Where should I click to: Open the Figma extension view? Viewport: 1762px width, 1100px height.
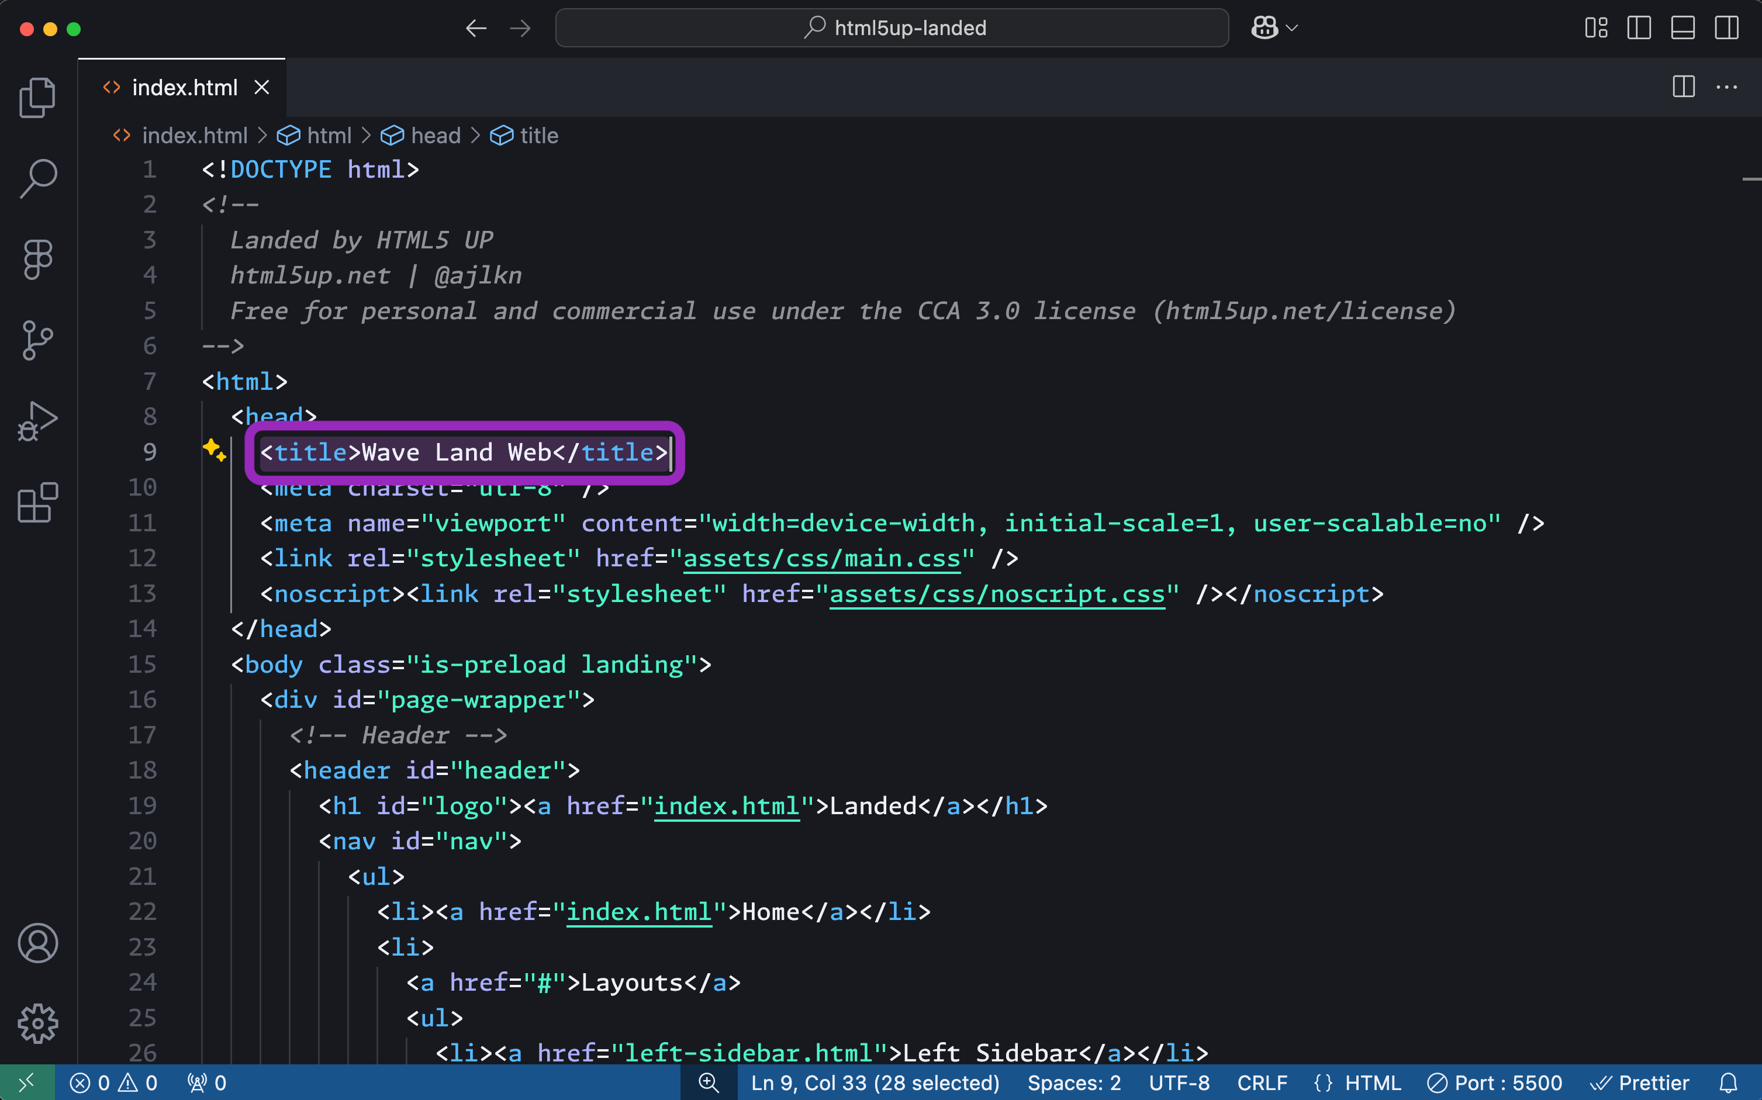tap(38, 259)
